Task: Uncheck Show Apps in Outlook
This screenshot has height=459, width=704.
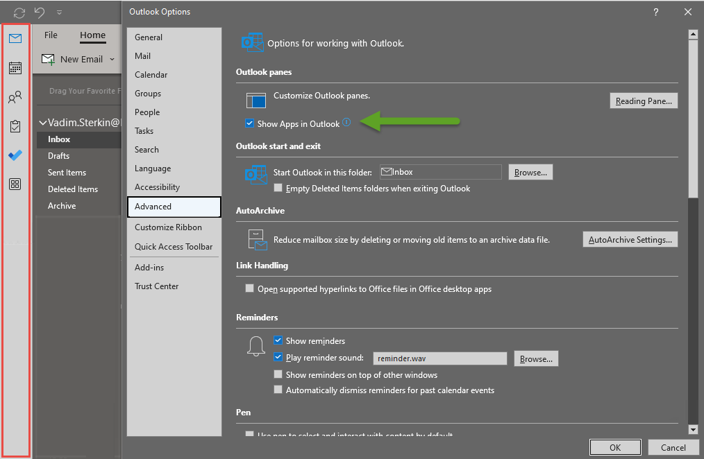Action: point(250,123)
